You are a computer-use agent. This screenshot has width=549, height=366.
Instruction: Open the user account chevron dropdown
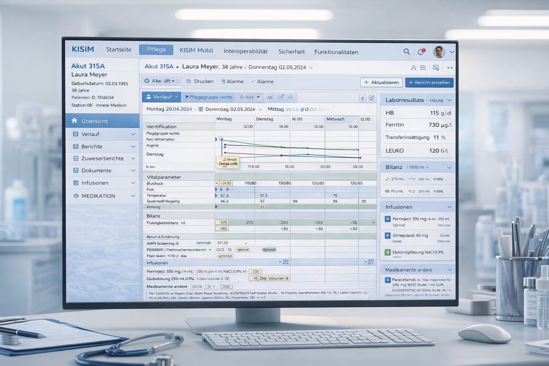[452, 52]
